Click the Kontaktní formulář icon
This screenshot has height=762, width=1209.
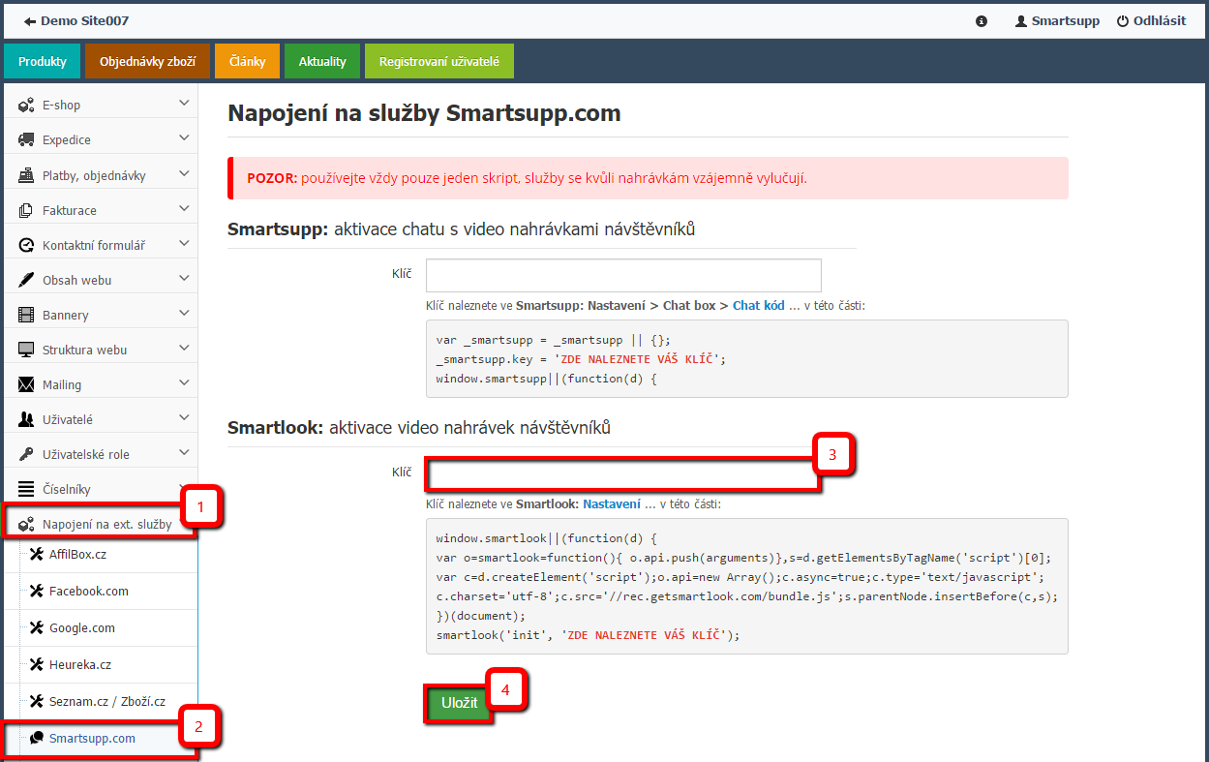(26, 245)
